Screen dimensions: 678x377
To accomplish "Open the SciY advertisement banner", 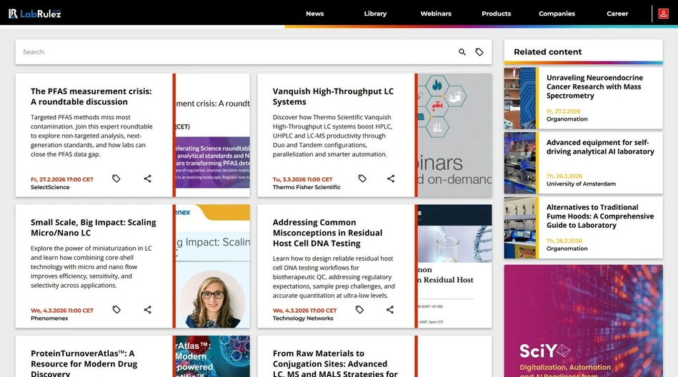I will pyautogui.click(x=583, y=321).
